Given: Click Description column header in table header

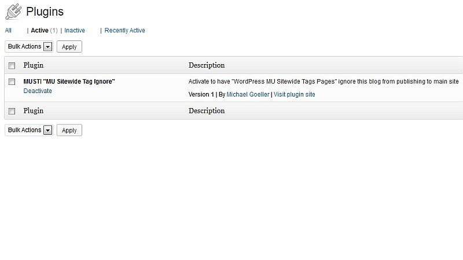Looking at the screenshot, I should (207, 65).
